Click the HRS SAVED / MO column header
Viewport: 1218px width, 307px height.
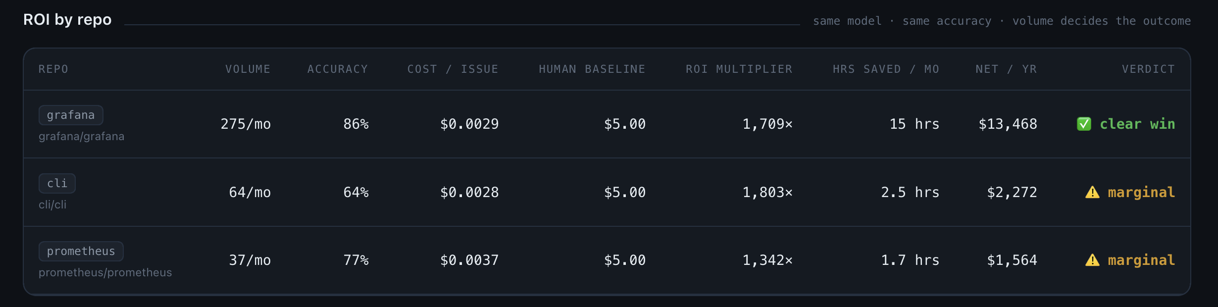pyautogui.click(x=886, y=69)
